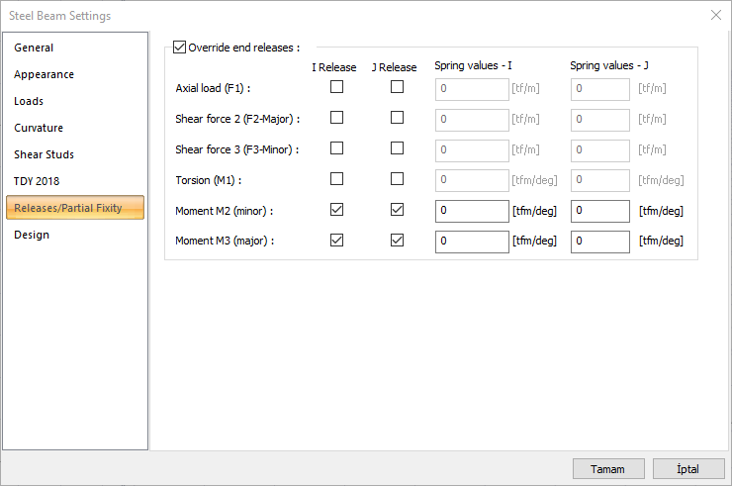The height and width of the screenshot is (486, 732).
Task: Check J Release for Shear force 3
Action: pos(397,148)
